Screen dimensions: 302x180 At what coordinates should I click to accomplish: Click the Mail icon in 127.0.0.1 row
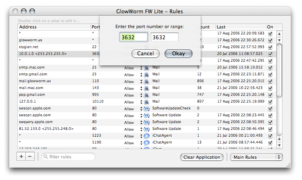pyautogui.click(x=146, y=102)
